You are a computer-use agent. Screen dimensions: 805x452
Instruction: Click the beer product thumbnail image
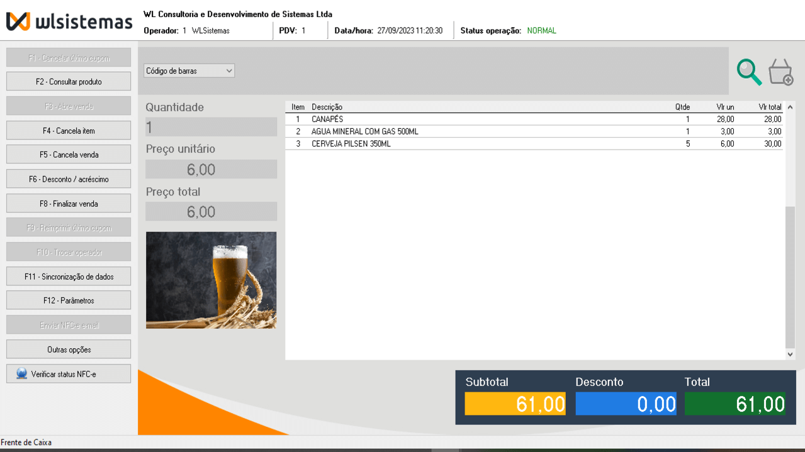211,280
